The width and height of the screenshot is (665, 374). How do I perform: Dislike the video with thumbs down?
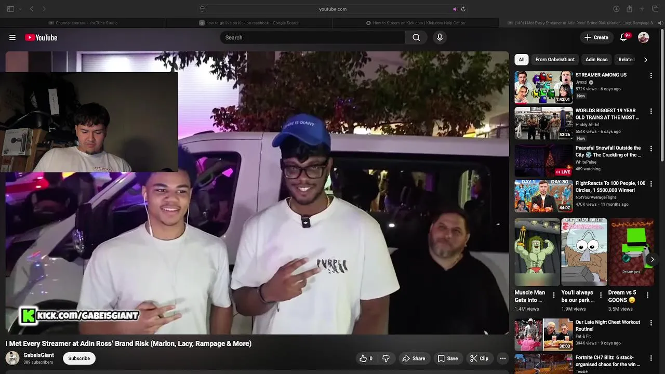386,358
